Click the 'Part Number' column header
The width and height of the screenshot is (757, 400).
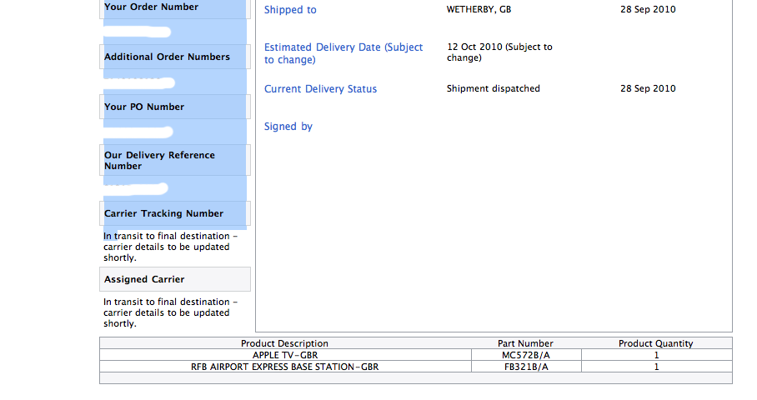tap(525, 343)
